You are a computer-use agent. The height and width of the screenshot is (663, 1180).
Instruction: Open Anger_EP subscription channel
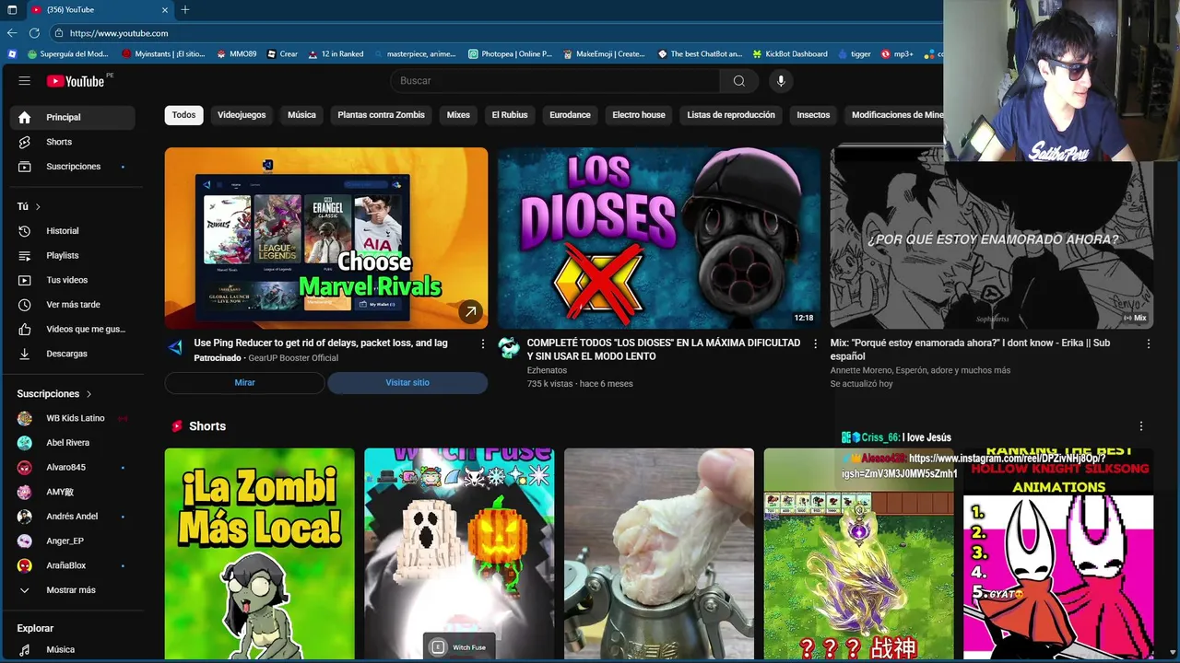(73, 541)
